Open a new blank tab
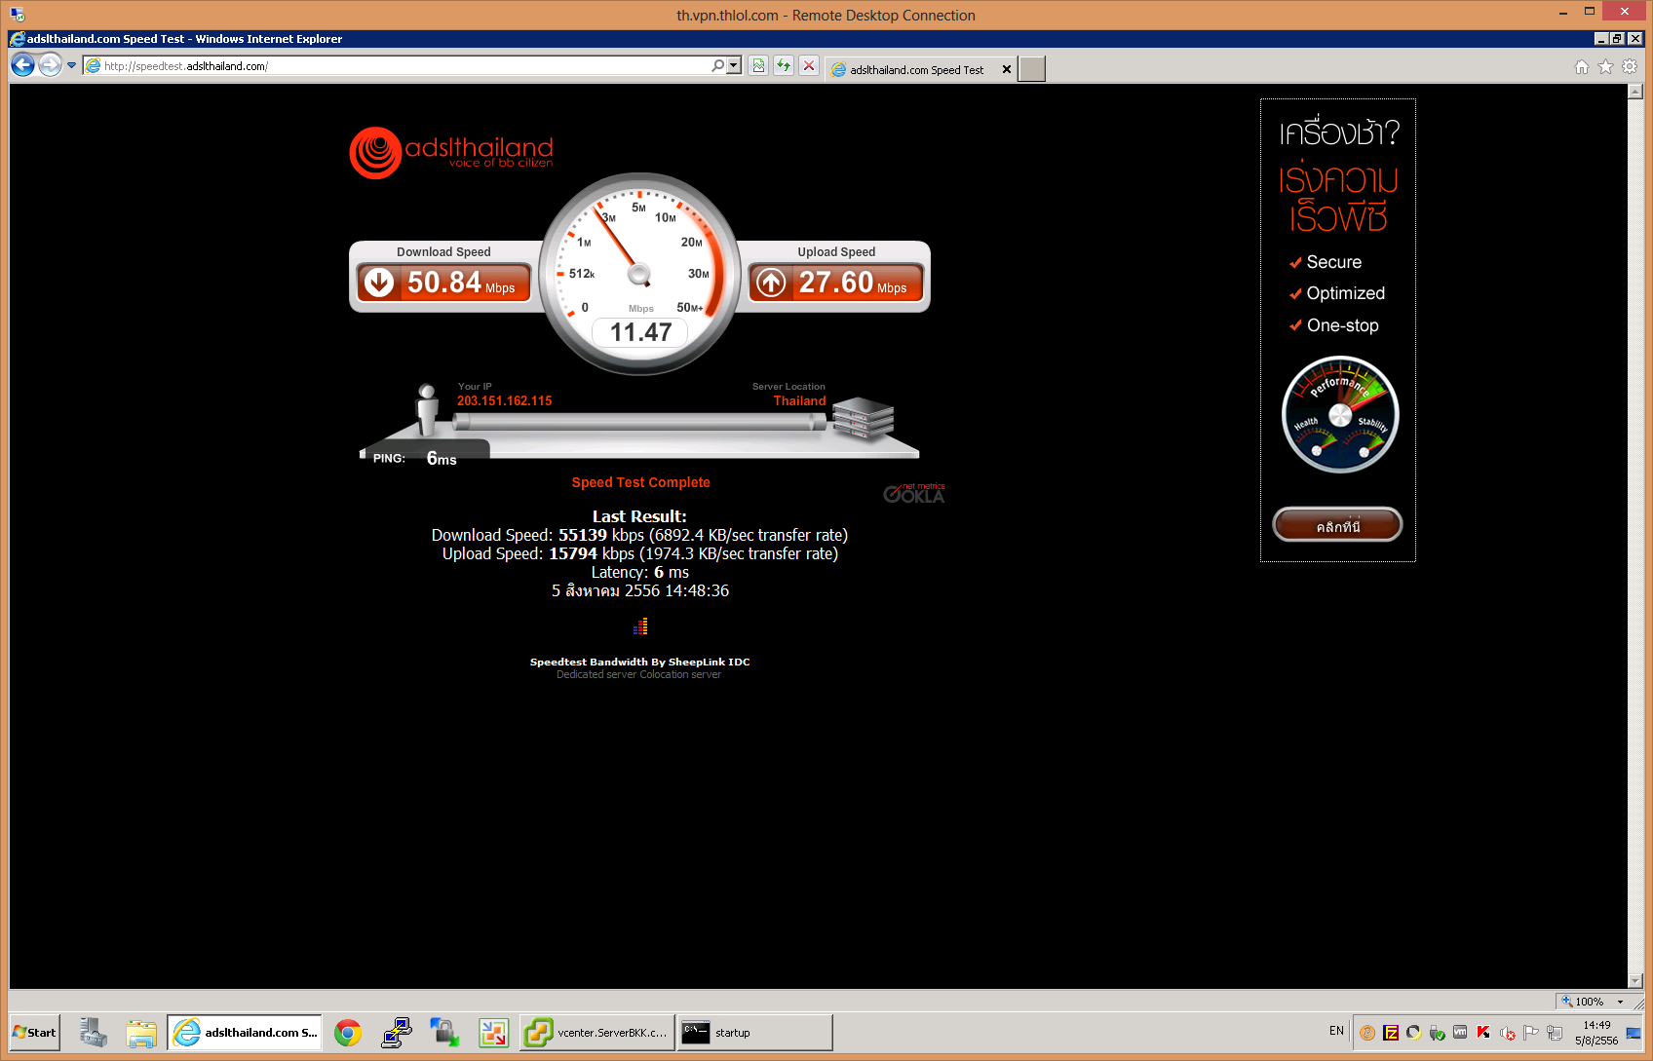Screen dimensions: 1653x1061 [x=1032, y=69]
